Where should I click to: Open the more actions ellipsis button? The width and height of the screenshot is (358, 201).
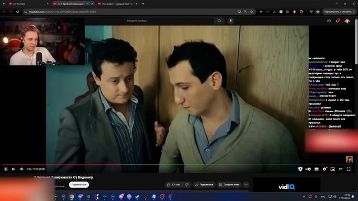246,185
